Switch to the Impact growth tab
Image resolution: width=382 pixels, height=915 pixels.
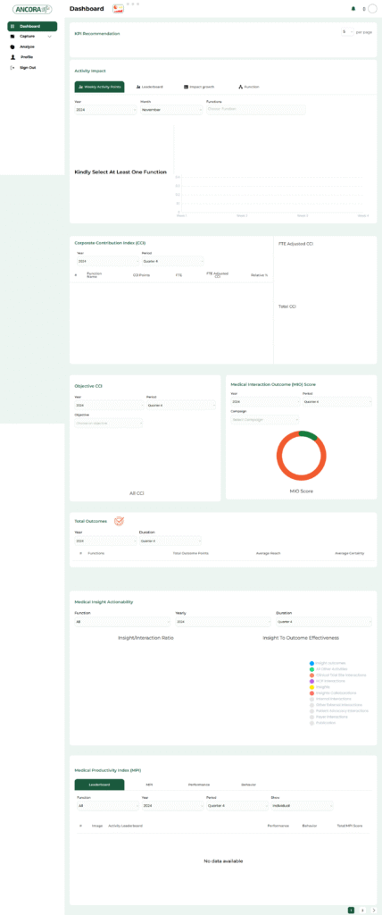click(x=199, y=87)
